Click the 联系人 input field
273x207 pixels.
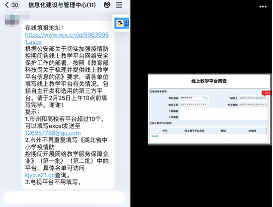pos(253,98)
